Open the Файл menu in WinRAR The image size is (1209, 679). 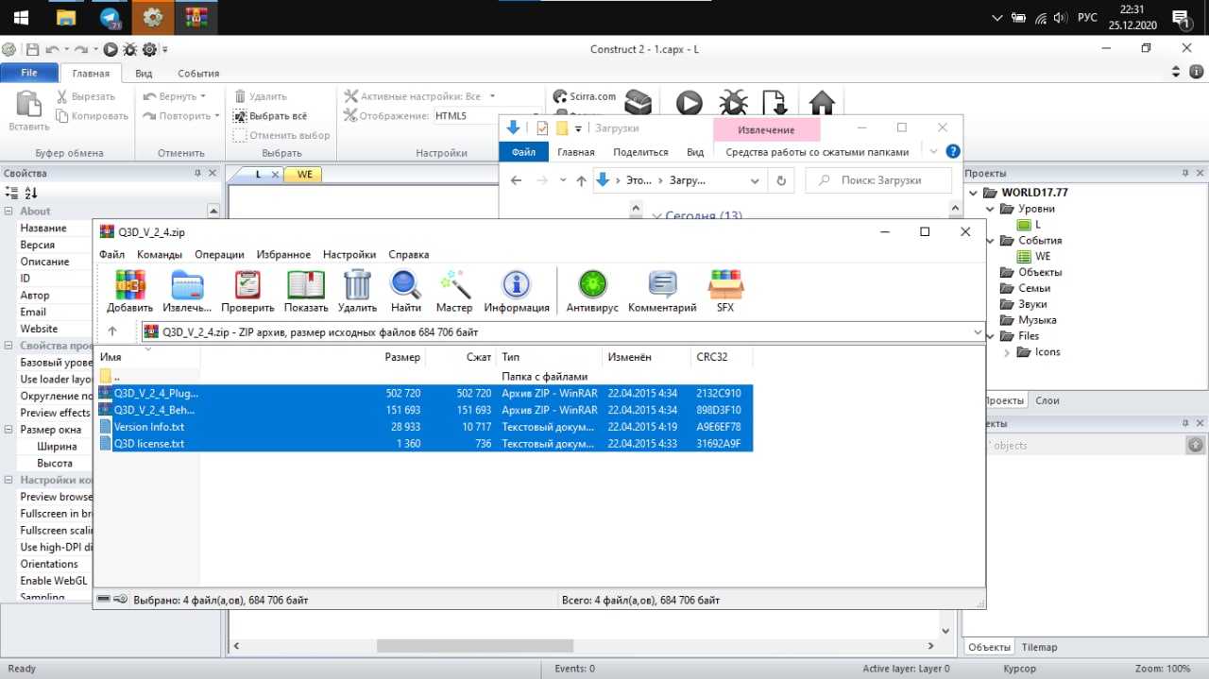click(111, 254)
